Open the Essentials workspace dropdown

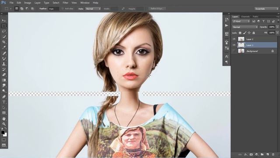click(x=266, y=9)
